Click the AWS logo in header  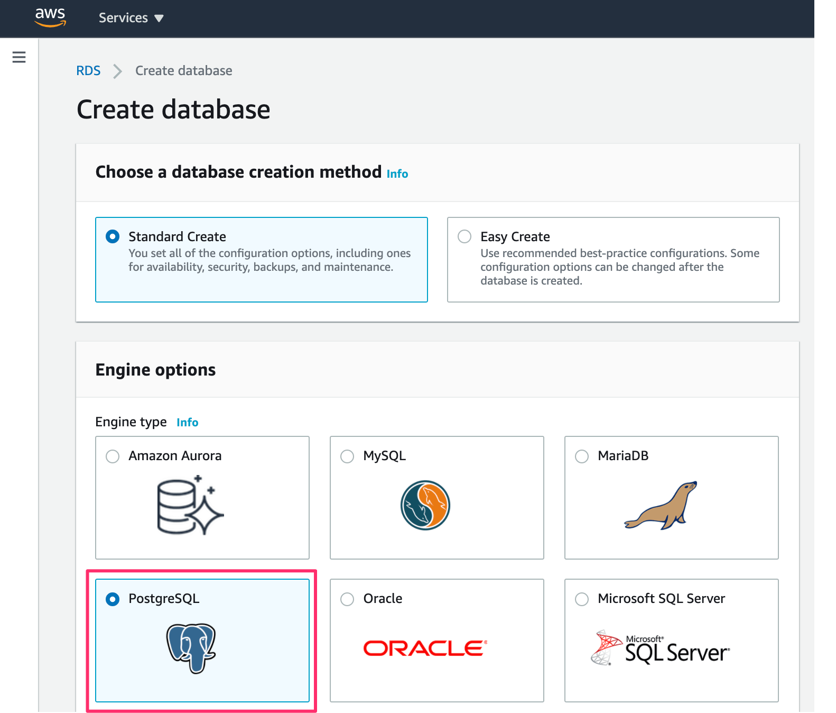pyautogui.click(x=50, y=17)
